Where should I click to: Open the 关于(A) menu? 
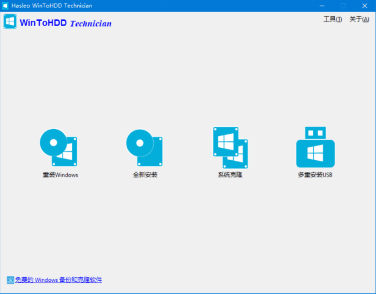pyautogui.click(x=359, y=20)
